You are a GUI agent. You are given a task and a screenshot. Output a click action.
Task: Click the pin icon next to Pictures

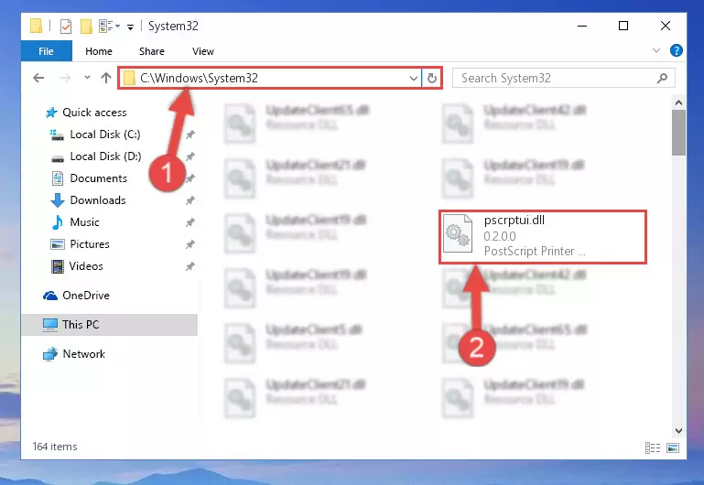[x=190, y=244]
